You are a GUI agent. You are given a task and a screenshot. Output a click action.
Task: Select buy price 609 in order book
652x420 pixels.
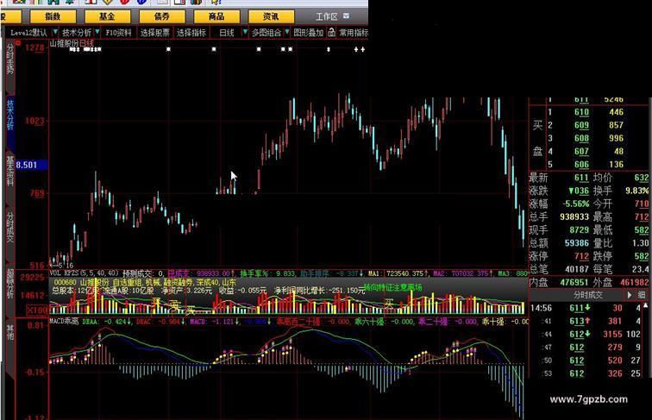[x=581, y=125]
